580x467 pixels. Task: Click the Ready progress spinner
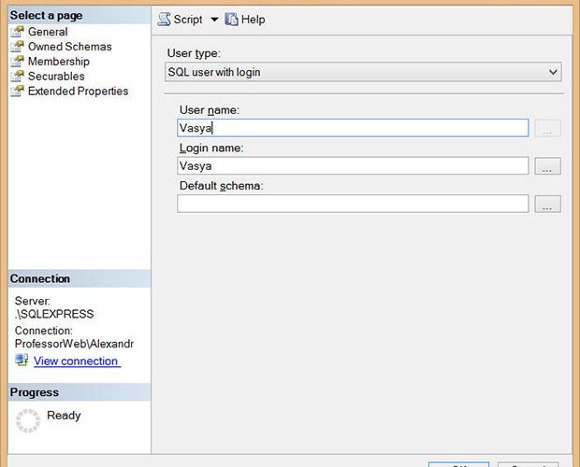pos(28,420)
